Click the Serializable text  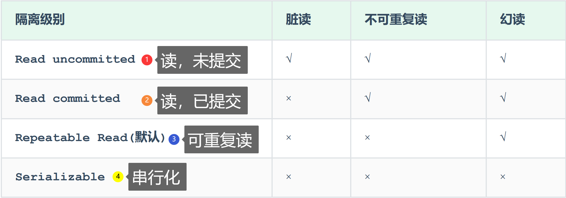[60, 177]
